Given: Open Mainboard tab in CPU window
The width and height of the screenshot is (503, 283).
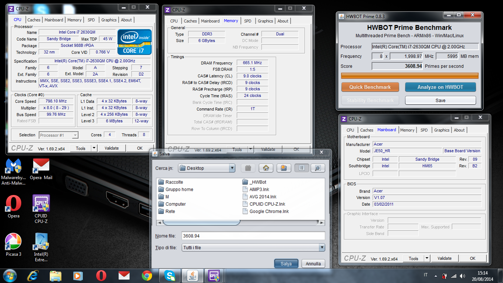Looking at the screenshot, I should pyautogui.click(x=54, y=20).
